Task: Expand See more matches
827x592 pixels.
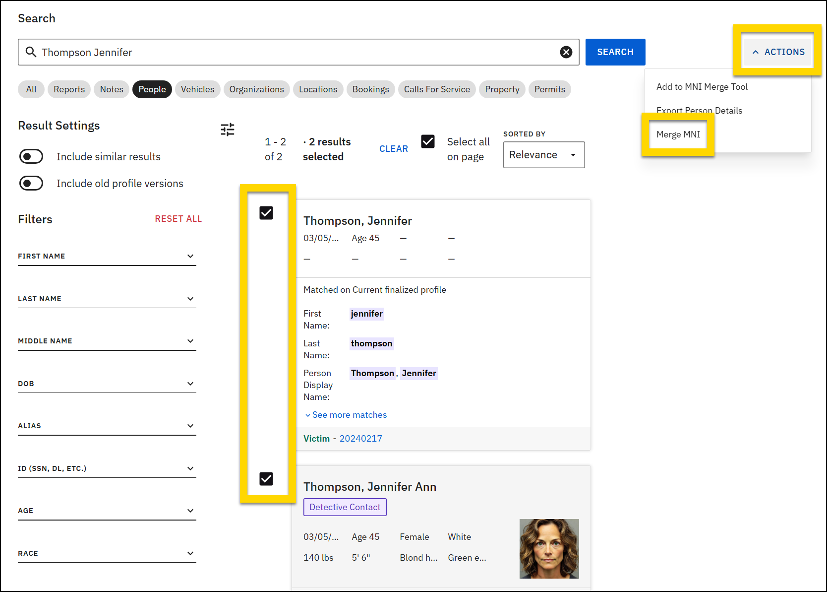Action: [346, 414]
